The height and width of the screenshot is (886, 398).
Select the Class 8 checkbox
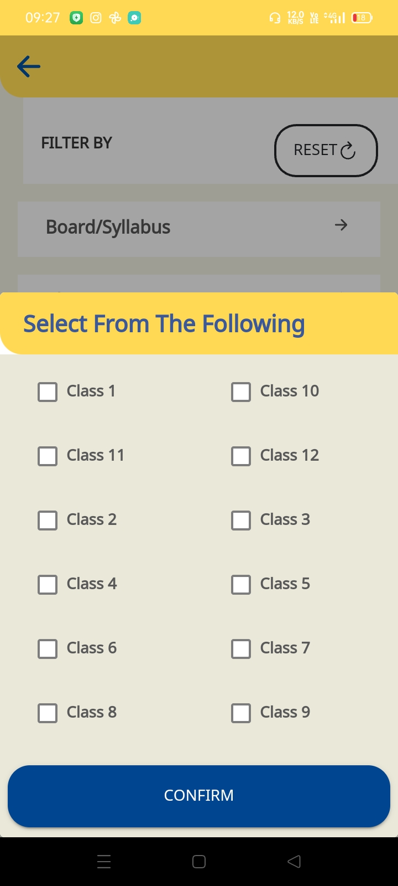pyautogui.click(x=48, y=713)
